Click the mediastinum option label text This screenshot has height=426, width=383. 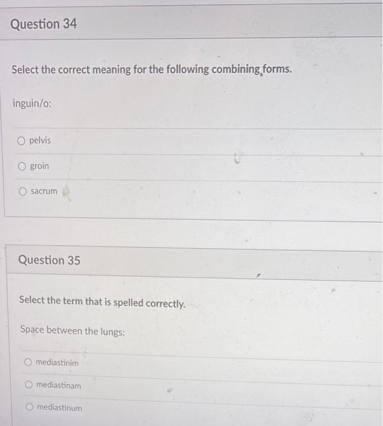tap(60, 408)
